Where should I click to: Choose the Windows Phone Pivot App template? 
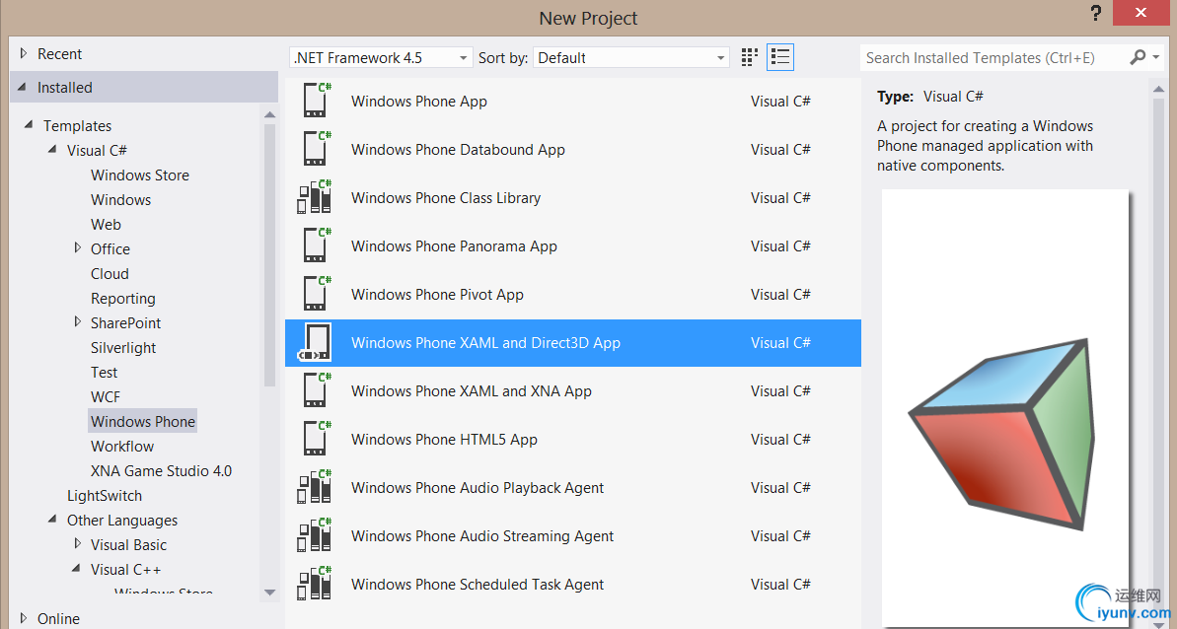pos(437,295)
